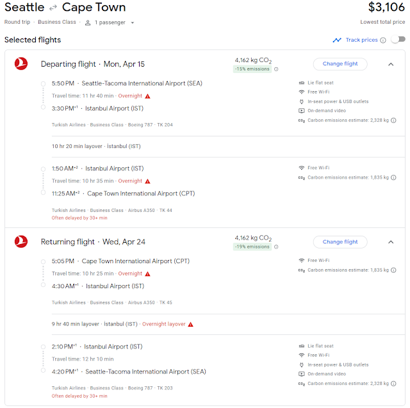Viewport: 410px width, 408px height.
Task: Toggle the Track prices switch
Action: pos(398,40)
